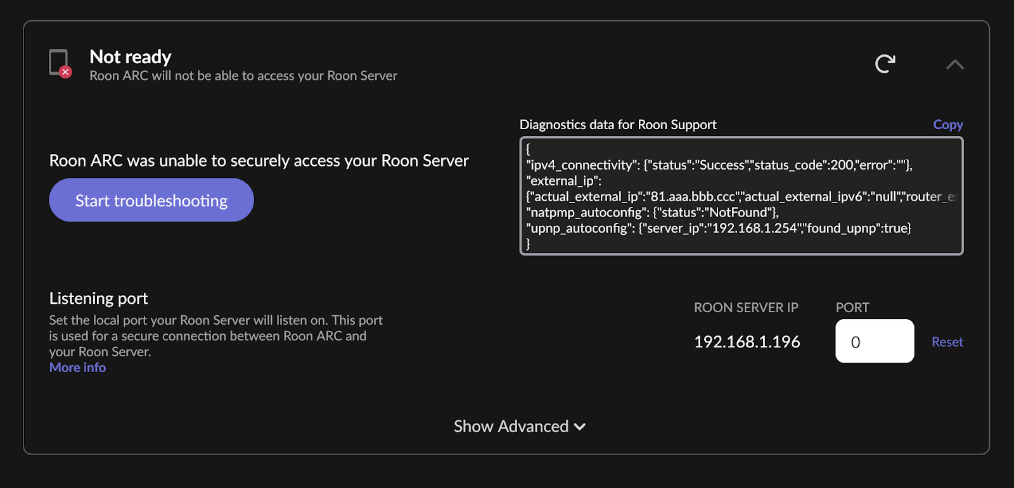Click the ROON SERVER IP column label
The height and width of the screenshot is (488, 1014).
[x=746, y=308]
